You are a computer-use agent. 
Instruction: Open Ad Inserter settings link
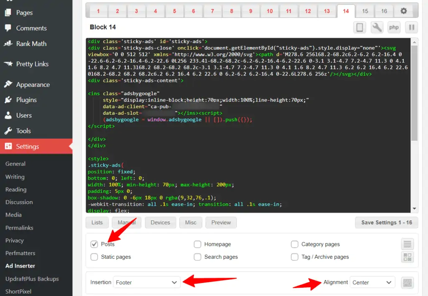click(x=20, y=266)
